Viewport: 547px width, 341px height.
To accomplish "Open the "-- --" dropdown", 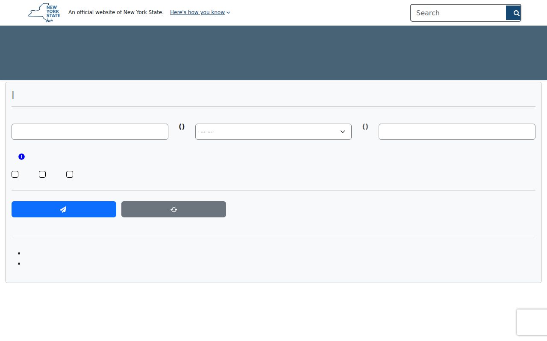I will 273,132.
